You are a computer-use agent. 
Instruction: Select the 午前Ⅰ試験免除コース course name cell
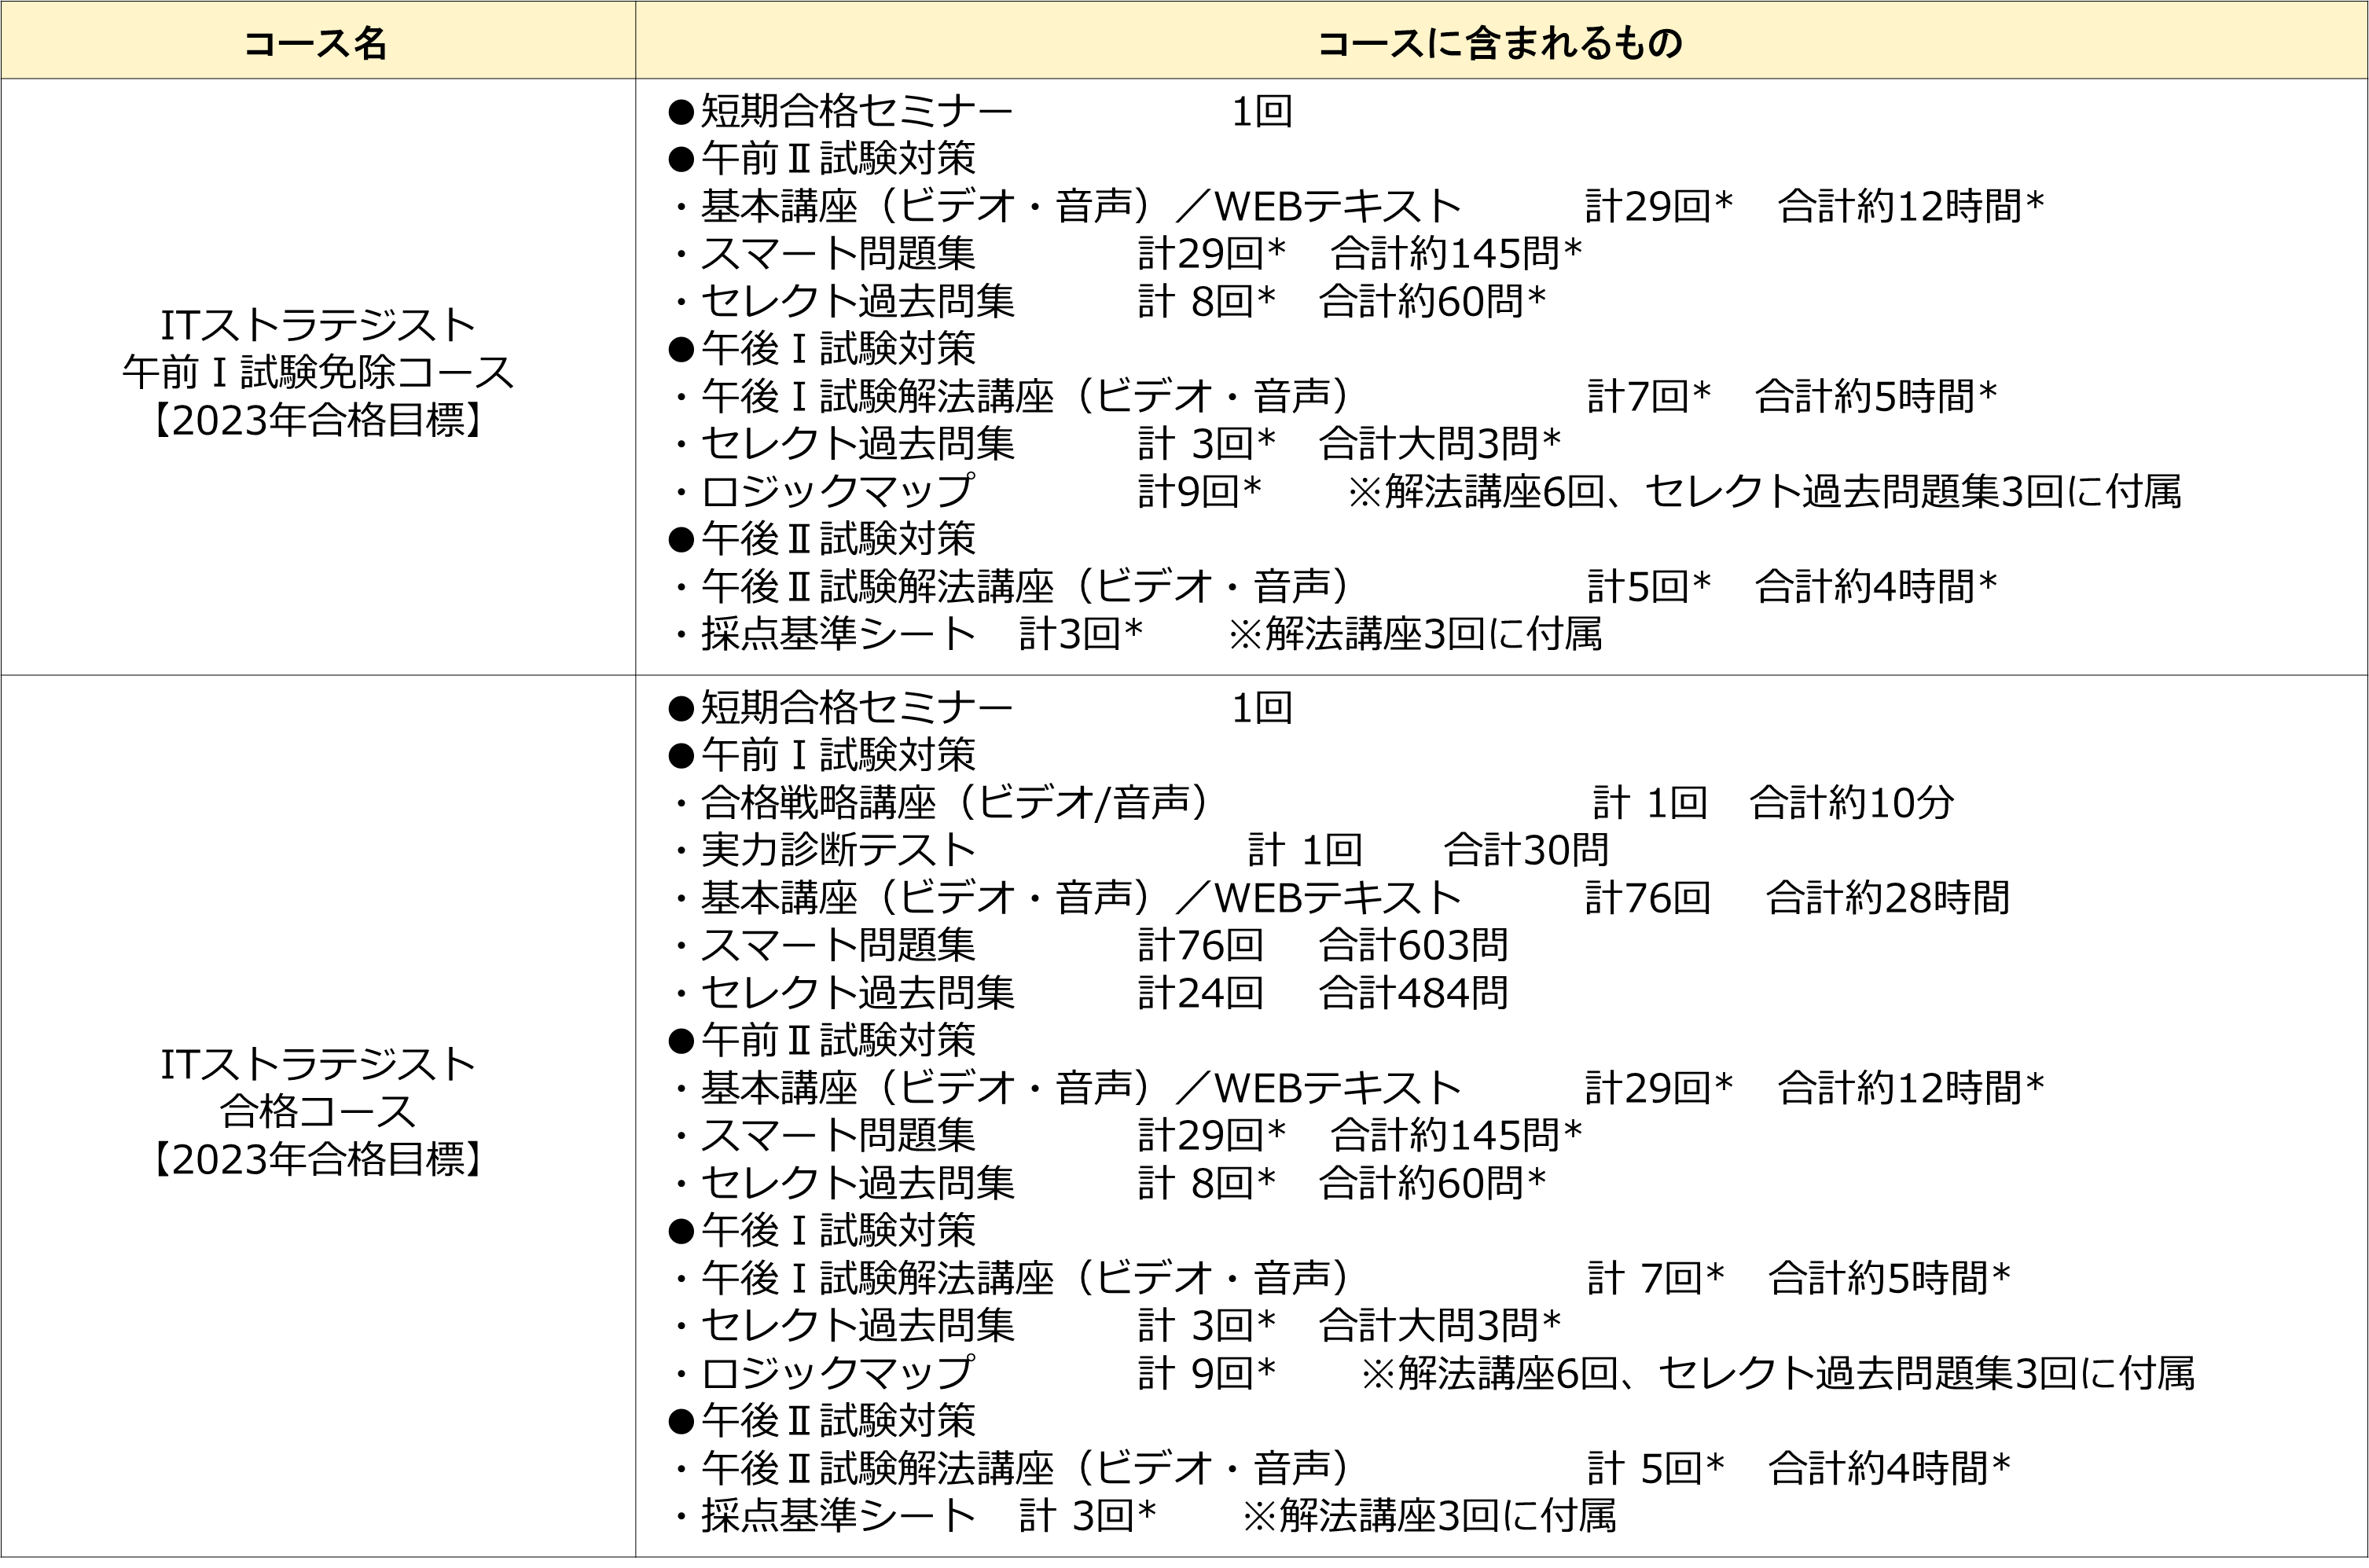(318, 373)
